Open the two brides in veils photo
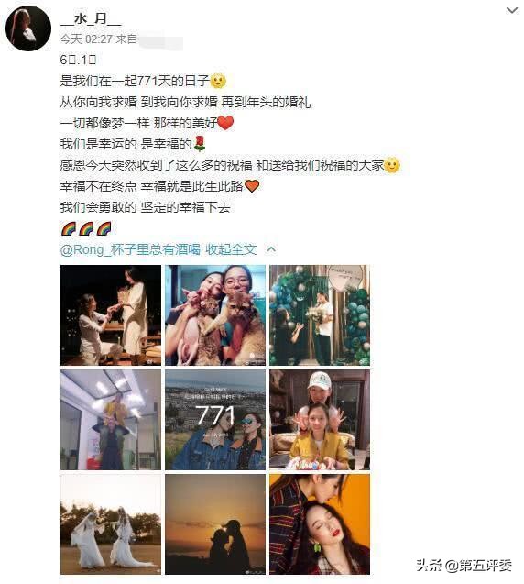524x584 pixels. click(111, 524)
